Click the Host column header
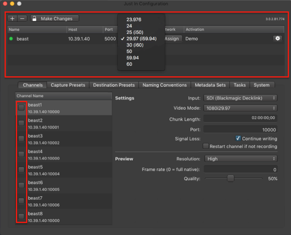 85,29
